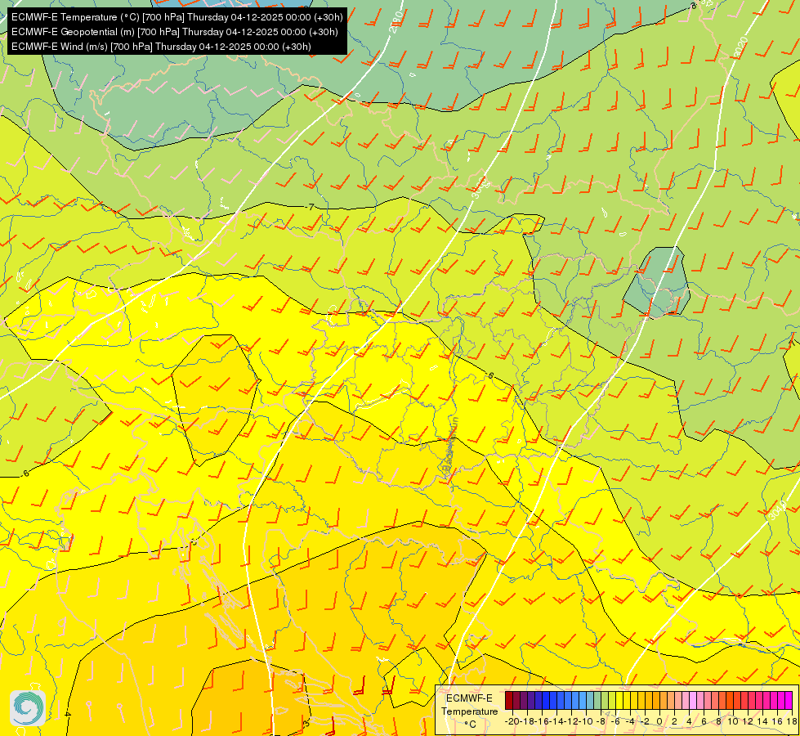Screen dimensions: 800x736
Task: Click the dark red -20 legend color swatch
Action: coord(509,700)
